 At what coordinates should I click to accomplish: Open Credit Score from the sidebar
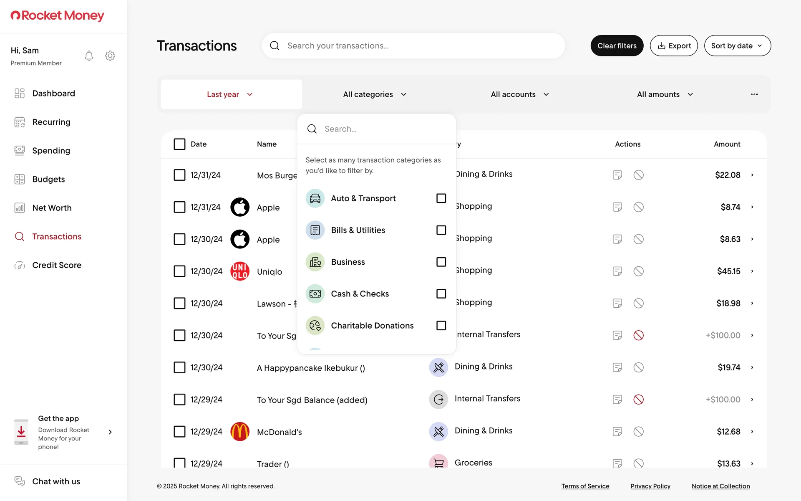57,265
